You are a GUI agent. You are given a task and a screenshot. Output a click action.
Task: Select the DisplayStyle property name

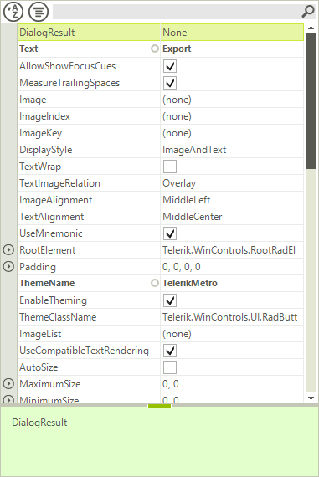[46, 150]
